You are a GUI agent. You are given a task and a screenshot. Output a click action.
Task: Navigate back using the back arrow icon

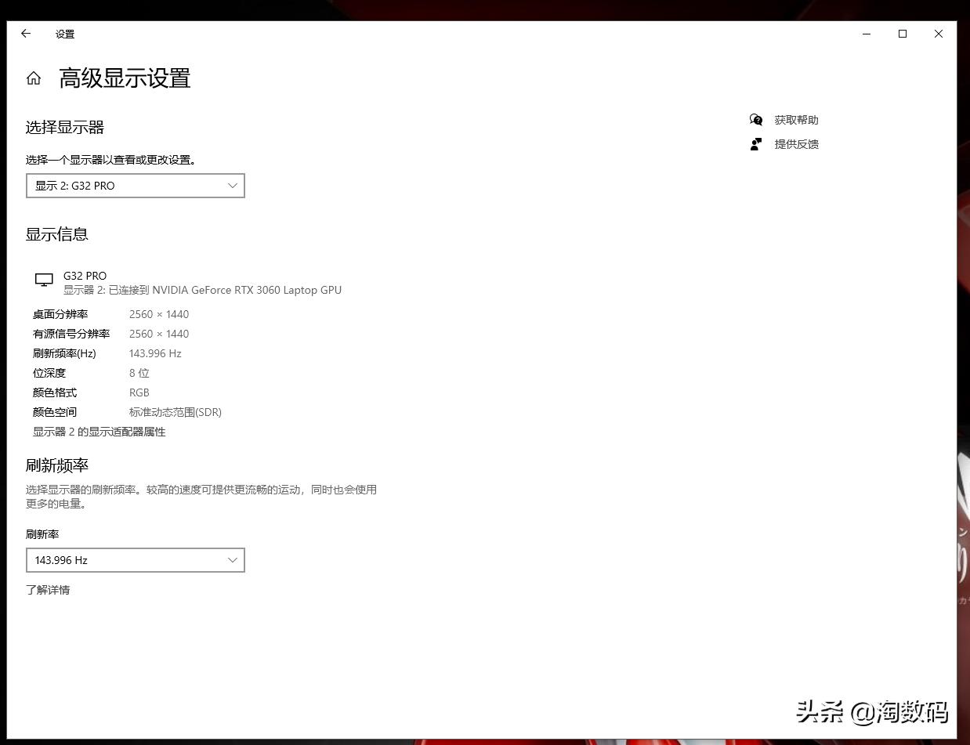coord(26,34)
